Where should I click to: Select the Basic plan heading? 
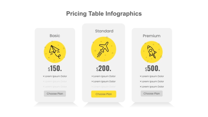point(55,36)
